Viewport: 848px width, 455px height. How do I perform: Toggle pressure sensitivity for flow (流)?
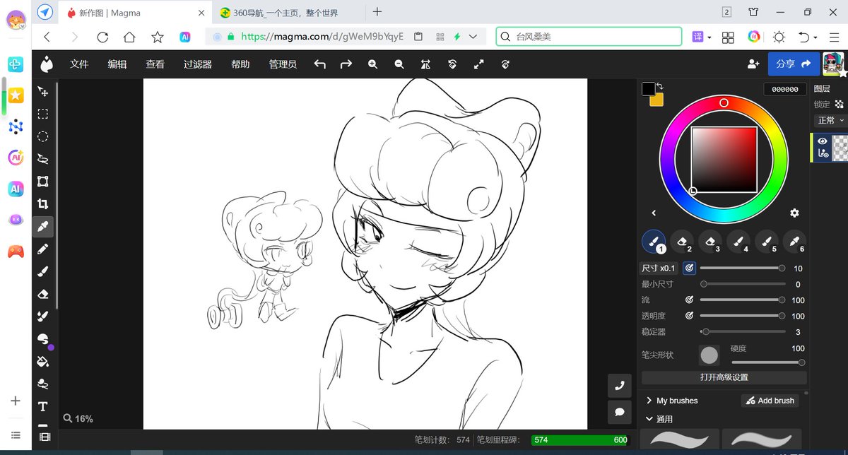pos(689,300)
